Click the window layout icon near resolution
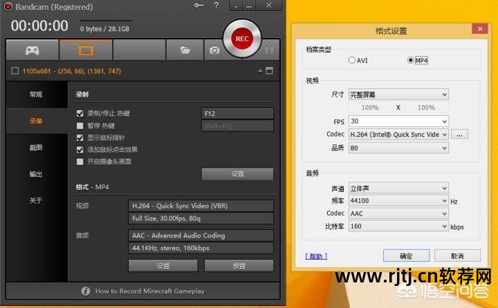 point(269,70)
